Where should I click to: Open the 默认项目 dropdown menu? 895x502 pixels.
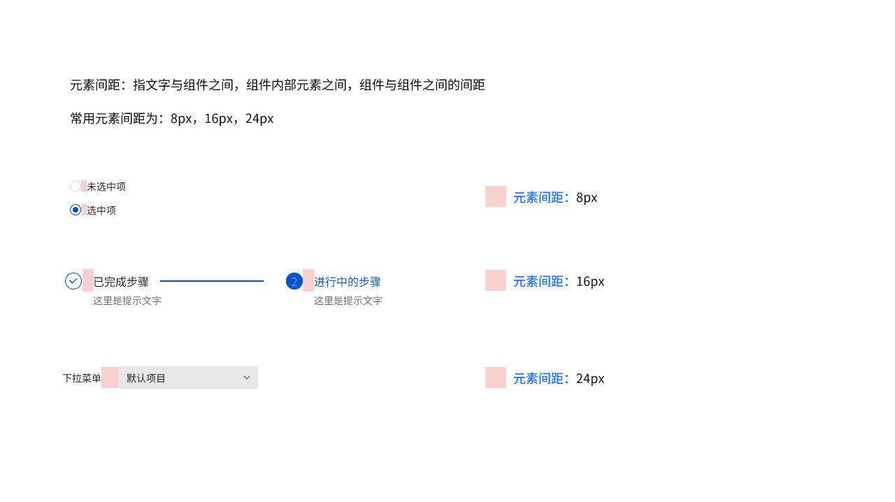click(x=188, y=378)
